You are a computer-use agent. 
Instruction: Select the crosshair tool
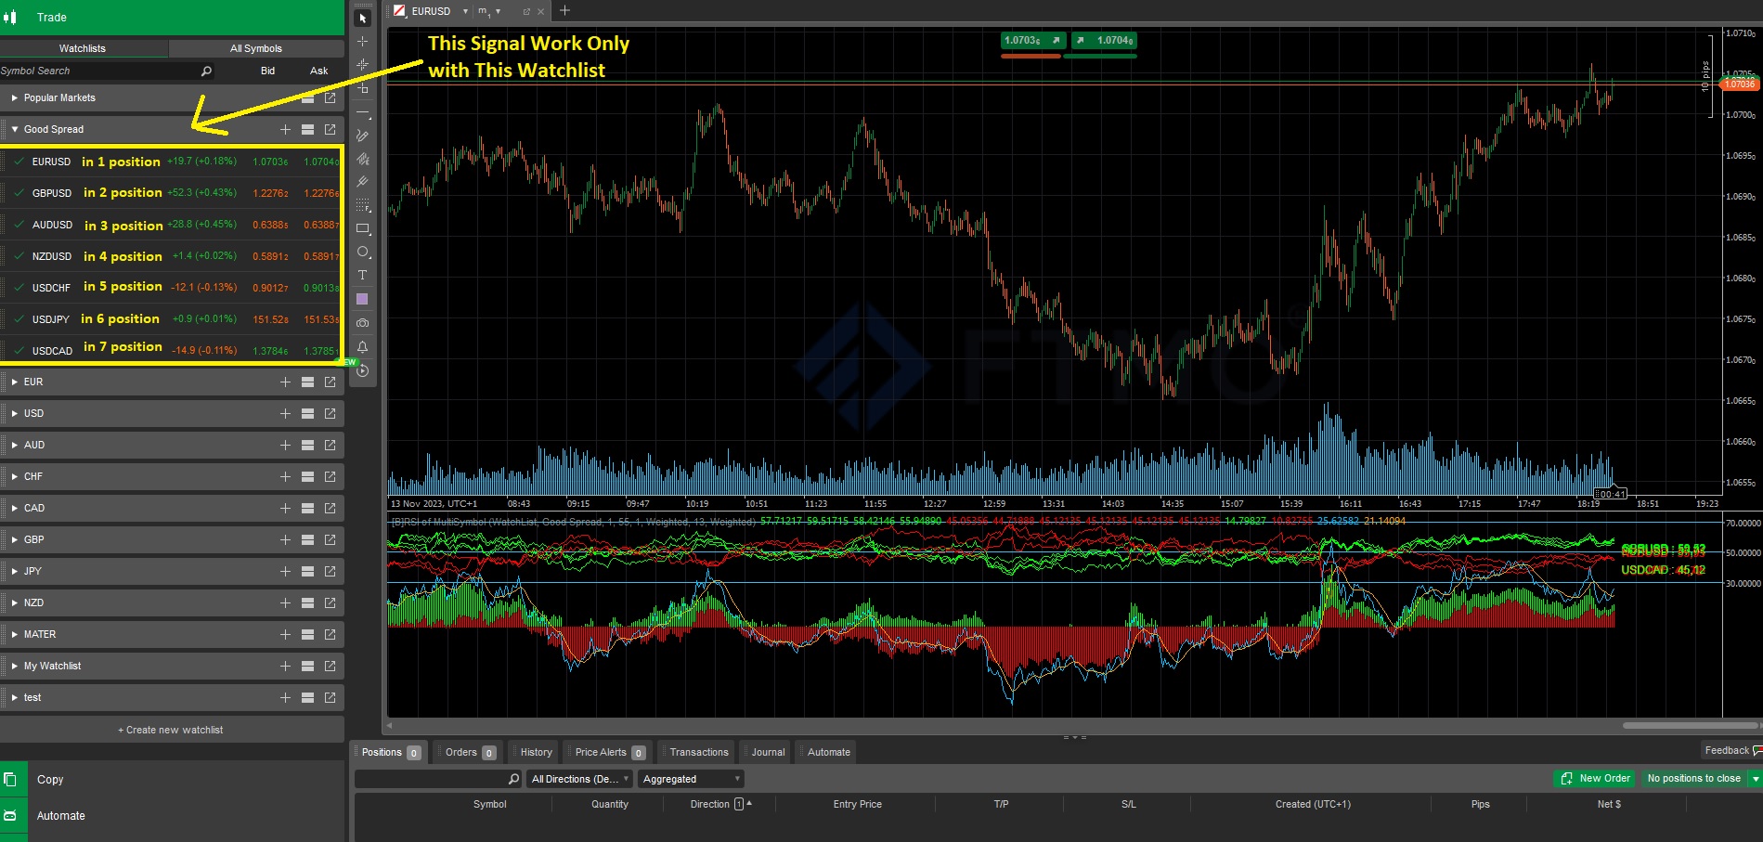362,41
